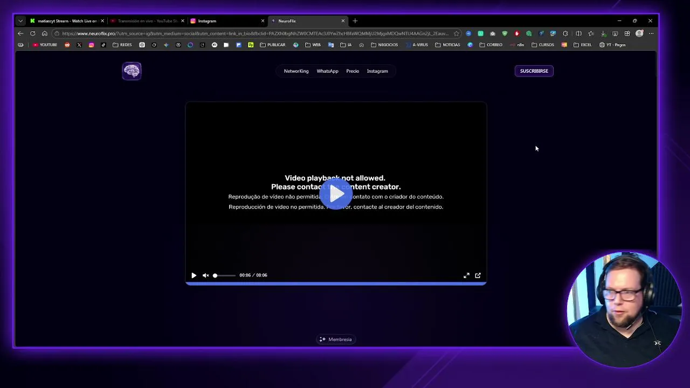Go to the browser home page
Viewport: 690px width, 388px height.
pos(45,33)
